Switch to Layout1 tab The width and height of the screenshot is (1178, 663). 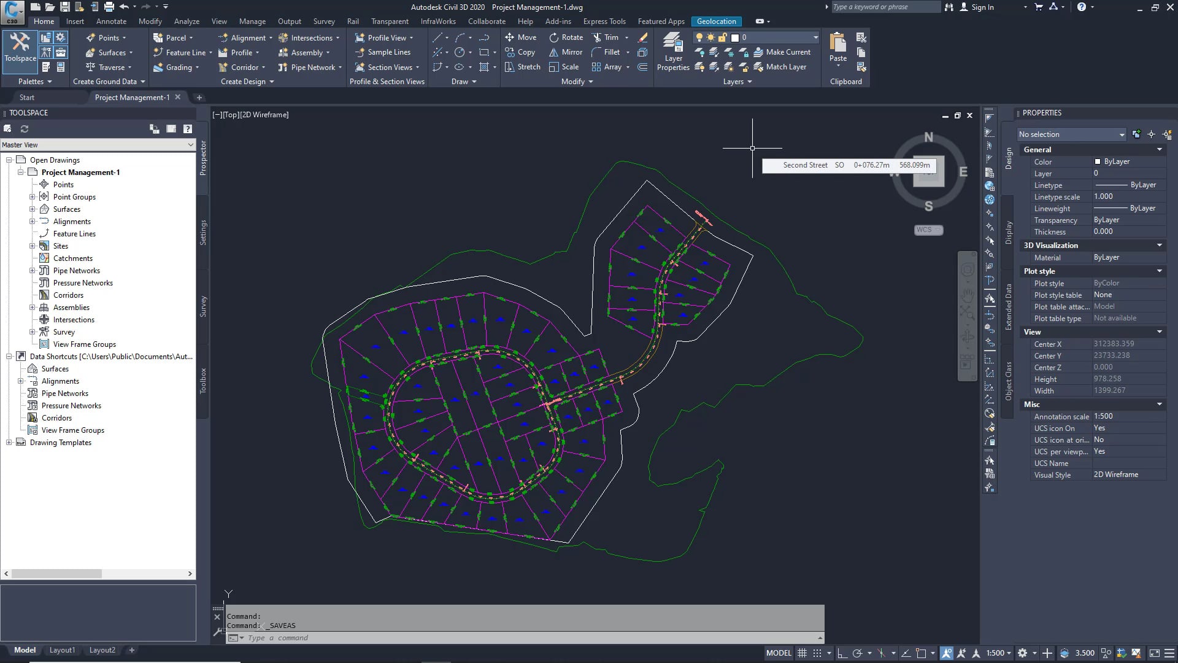click(x=62, y=650)
